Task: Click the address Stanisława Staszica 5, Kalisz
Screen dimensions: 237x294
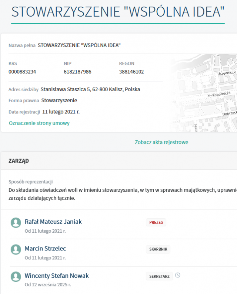Action: (x=90, y=89)
